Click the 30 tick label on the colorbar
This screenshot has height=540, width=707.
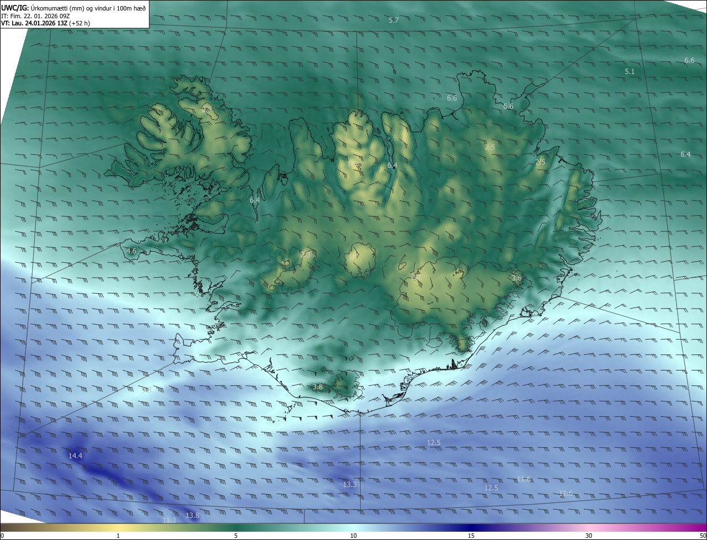[x=589, y=536]
